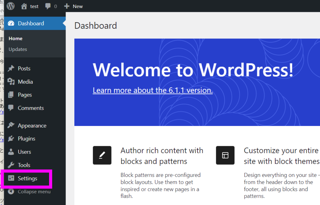Screen dimensions: 320x205
Task: Visit the 'test' site name link
Action: (34, 6)
